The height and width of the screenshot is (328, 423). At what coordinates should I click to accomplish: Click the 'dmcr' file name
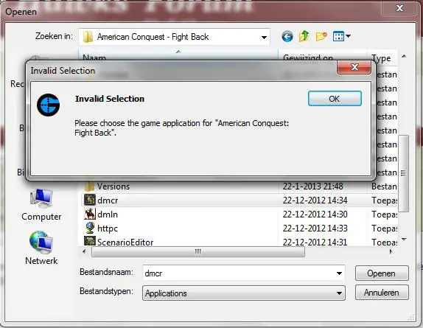108,200
